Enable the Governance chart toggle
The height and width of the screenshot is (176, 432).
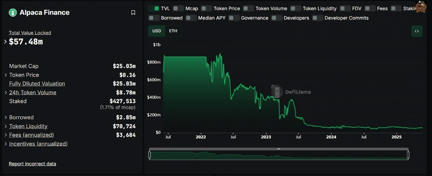234,18
